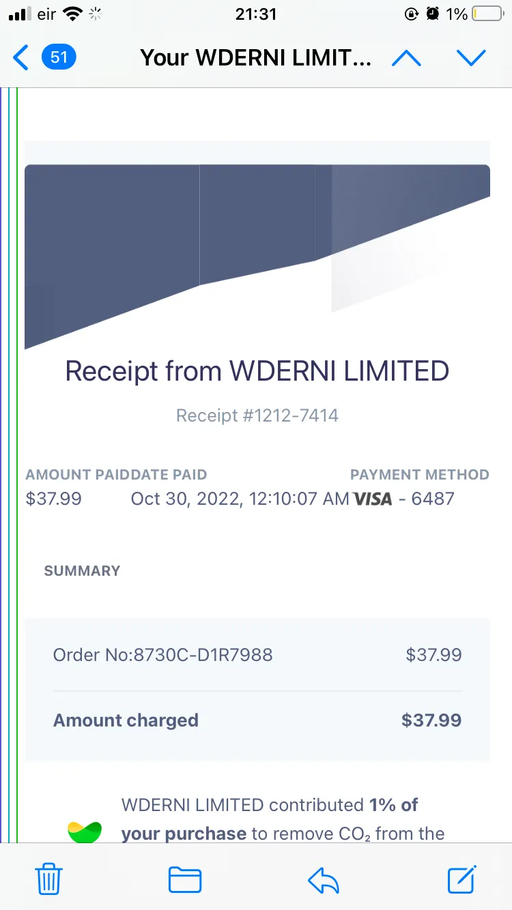The height and width of the screenshot is (910, 512).
Task: Tap the date paid Oct 30, 2022 text
Action: coord(240,499)
